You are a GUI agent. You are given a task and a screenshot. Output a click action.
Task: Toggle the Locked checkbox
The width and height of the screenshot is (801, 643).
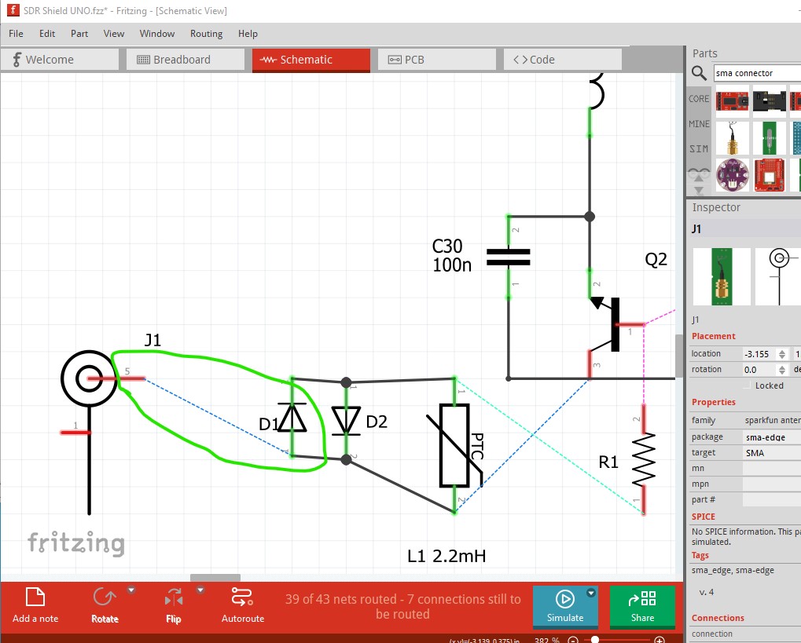click(x=748, y=385)
